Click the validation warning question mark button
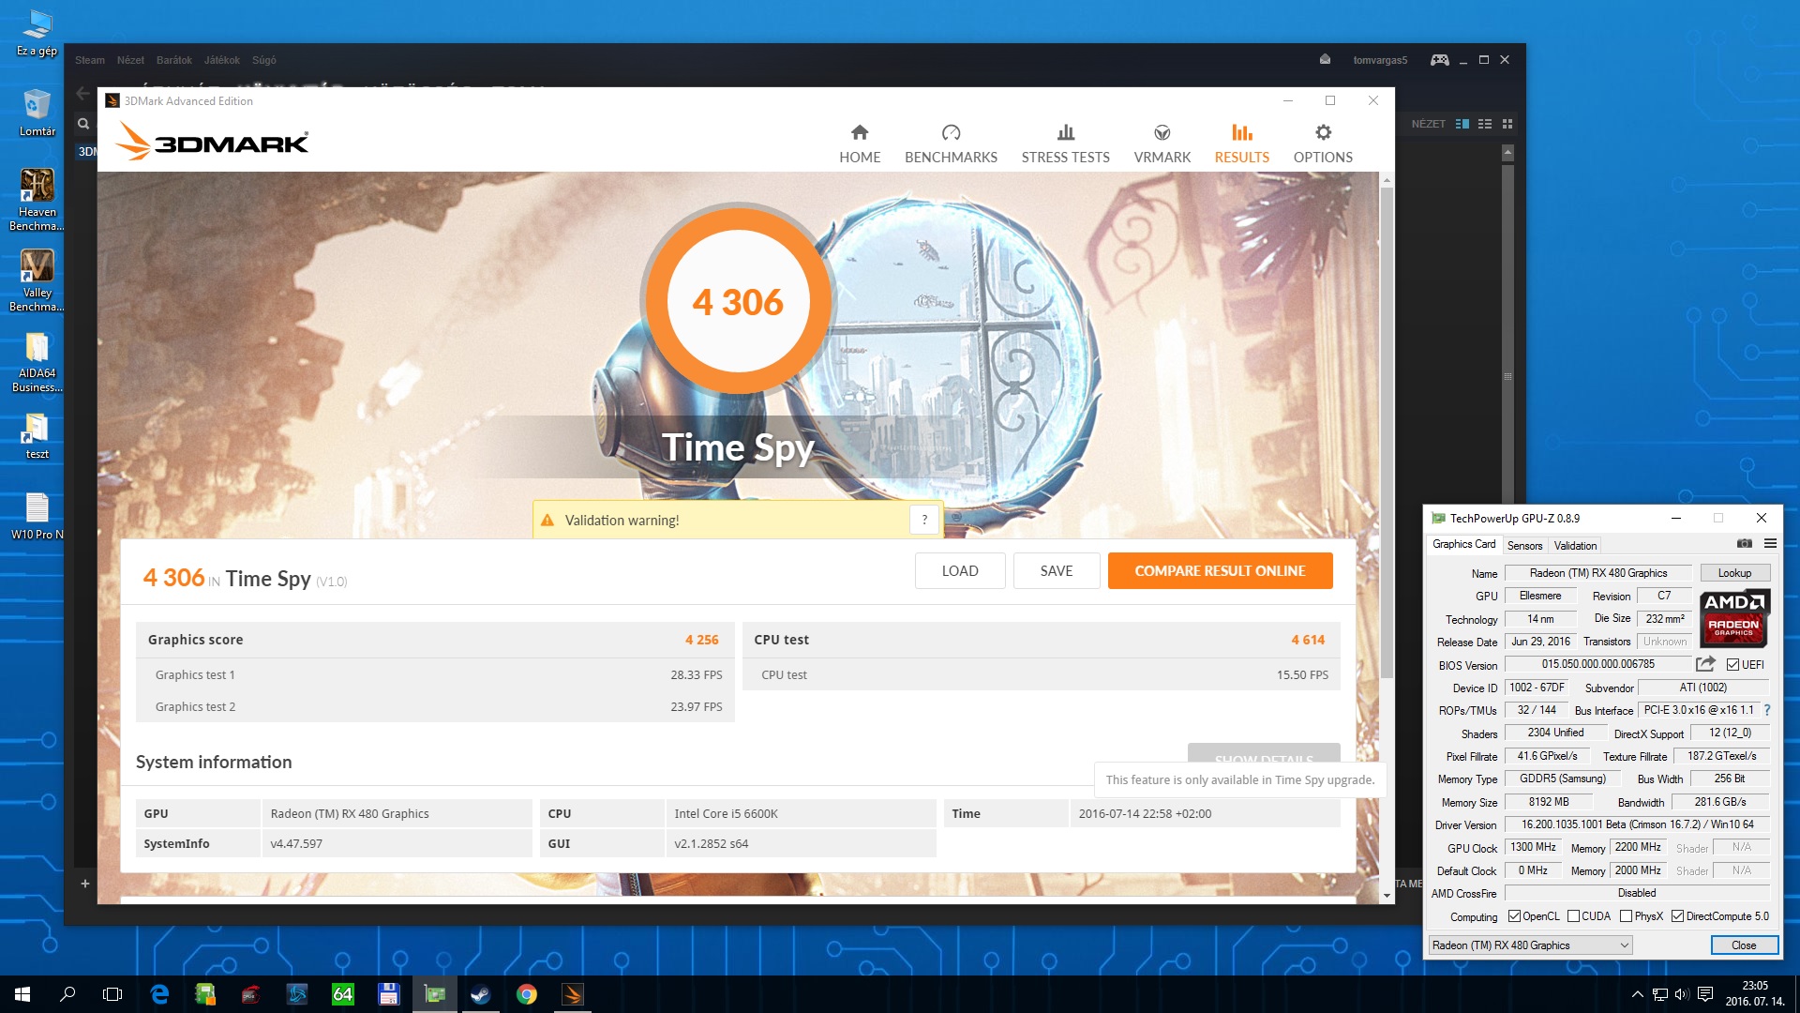Image resolution: width=1800 pixels, height=1013 pixels. pyautogui.click(x=924, y=520)
